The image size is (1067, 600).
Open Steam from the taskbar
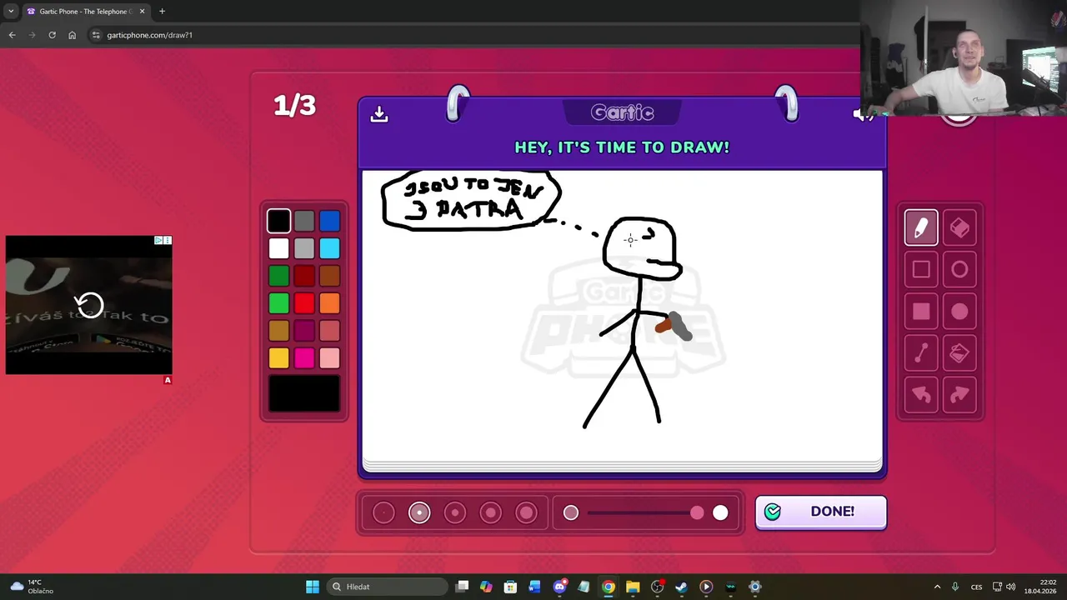(681, 587)
